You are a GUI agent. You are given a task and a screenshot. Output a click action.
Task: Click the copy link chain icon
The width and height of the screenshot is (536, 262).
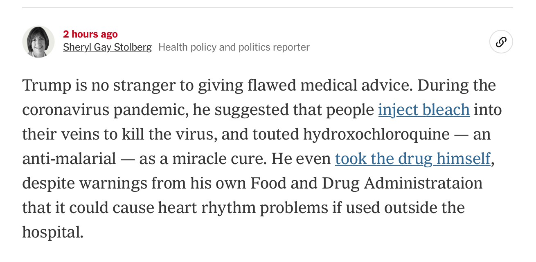[x=501, y=42]
